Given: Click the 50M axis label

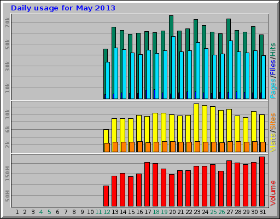Looking at the screenshot, I should click(x=7, y=196).
